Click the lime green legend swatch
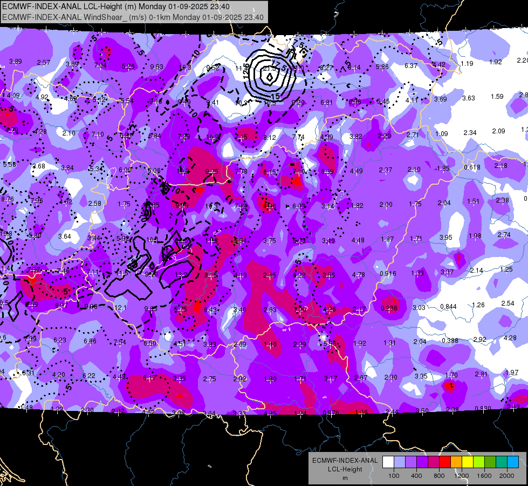Screen dimensions: 528x486 click(479, 462)
